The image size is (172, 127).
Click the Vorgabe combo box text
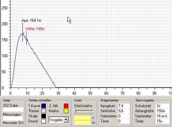pyautogui.click(x=56, y=120)
